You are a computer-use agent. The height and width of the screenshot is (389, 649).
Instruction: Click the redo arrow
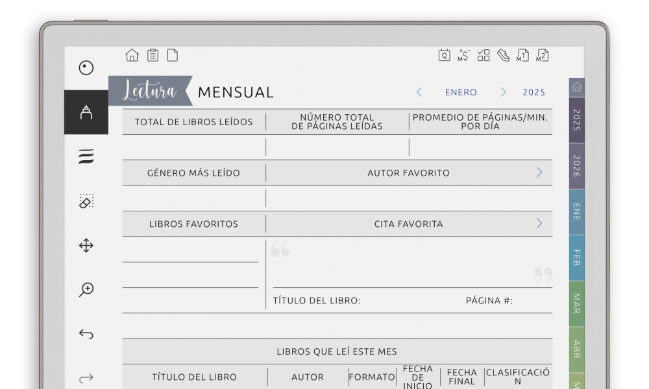click(86, 378)
